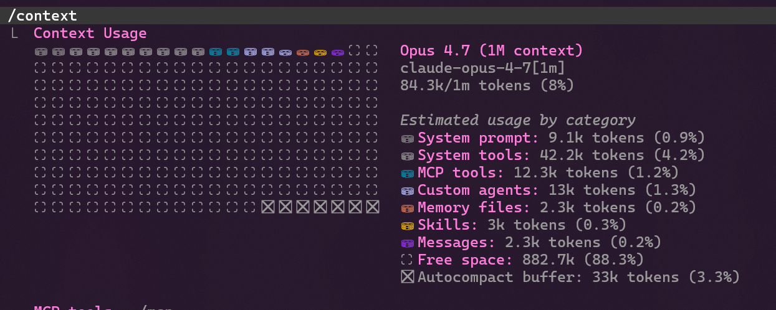Click the Estimated usage by category heading

(x=517, y=120)
